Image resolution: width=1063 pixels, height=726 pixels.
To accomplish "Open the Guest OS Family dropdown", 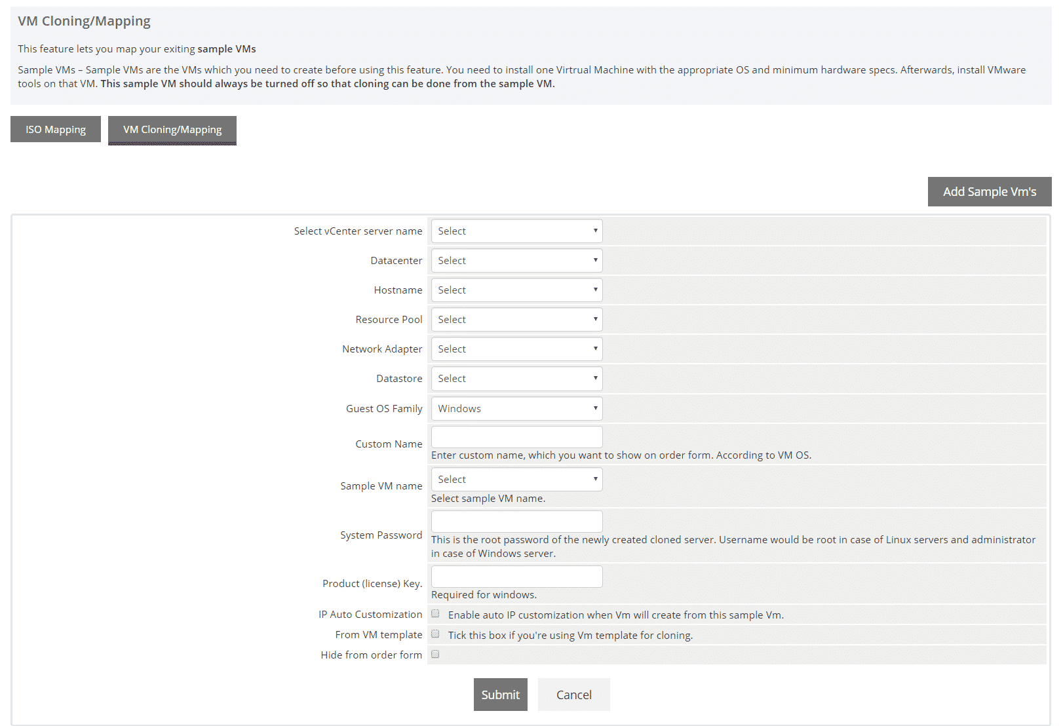I will point(516,409).
